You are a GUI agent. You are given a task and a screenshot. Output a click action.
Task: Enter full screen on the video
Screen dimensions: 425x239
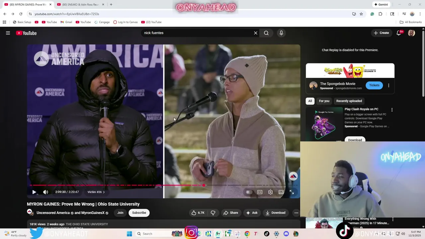(x=292, y=192)
